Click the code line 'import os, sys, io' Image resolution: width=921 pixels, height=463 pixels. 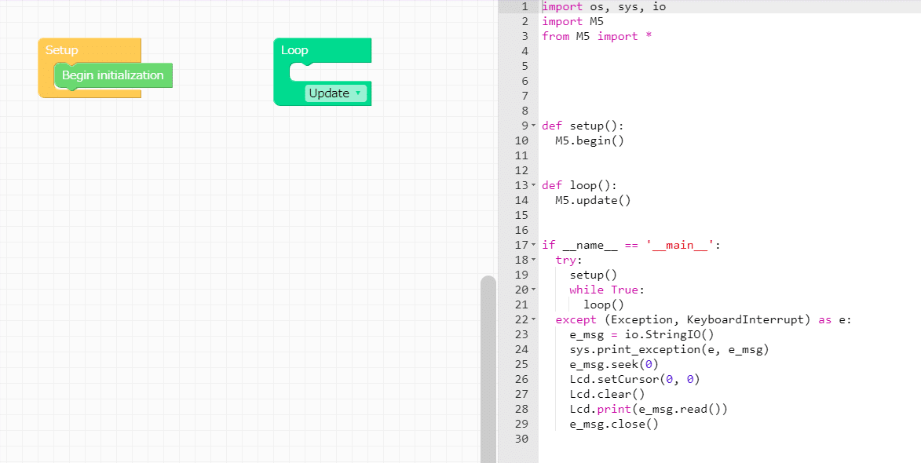point(604,7)
